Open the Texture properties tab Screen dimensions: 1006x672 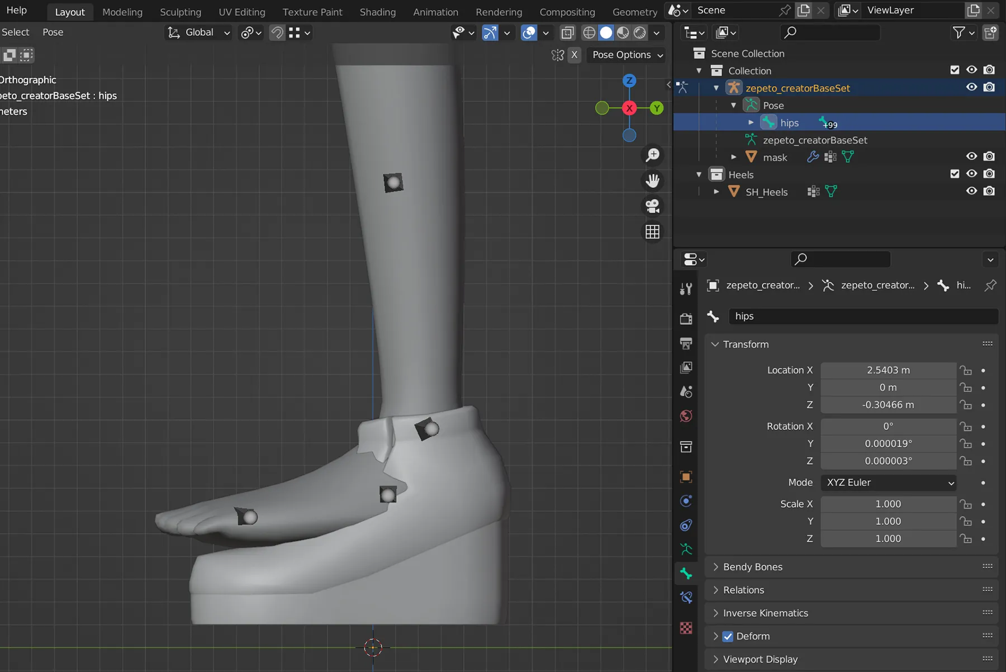(x=686, y=628)
